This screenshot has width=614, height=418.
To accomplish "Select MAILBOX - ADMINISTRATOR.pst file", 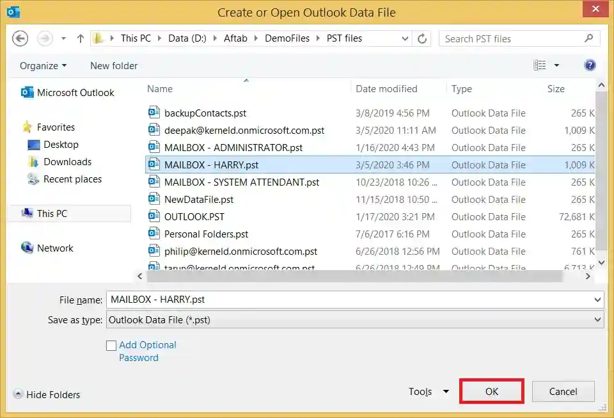I will coord(233,148).
